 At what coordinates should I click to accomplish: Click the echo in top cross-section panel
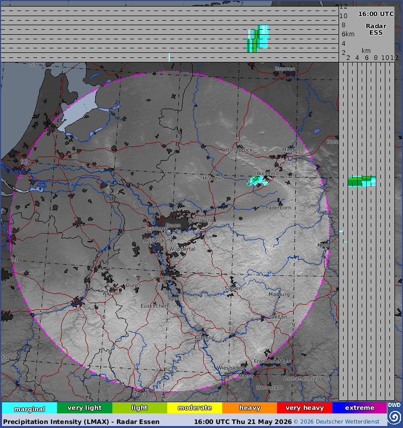click(258, 39)
